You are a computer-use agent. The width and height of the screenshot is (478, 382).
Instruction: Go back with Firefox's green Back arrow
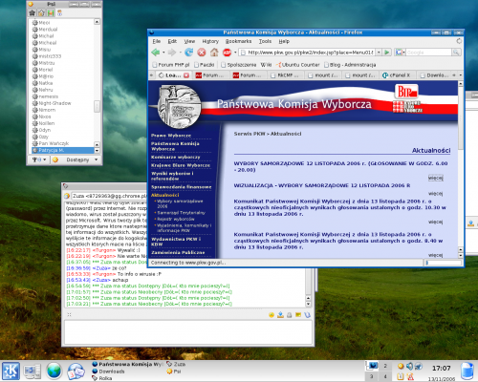156,53
